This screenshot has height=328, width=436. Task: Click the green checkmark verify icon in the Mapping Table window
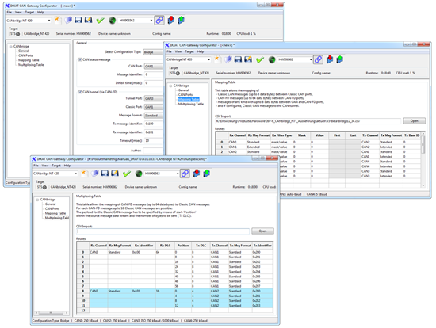point(260,59)
